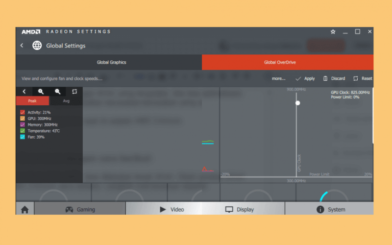This screenshot has width=392, height=245.
Task: Toggle the Activity: 21% checkbox
Action: [23, 112]
